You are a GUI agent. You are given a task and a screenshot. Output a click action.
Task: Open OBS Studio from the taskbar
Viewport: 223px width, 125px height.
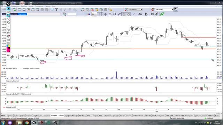[56, 123]
